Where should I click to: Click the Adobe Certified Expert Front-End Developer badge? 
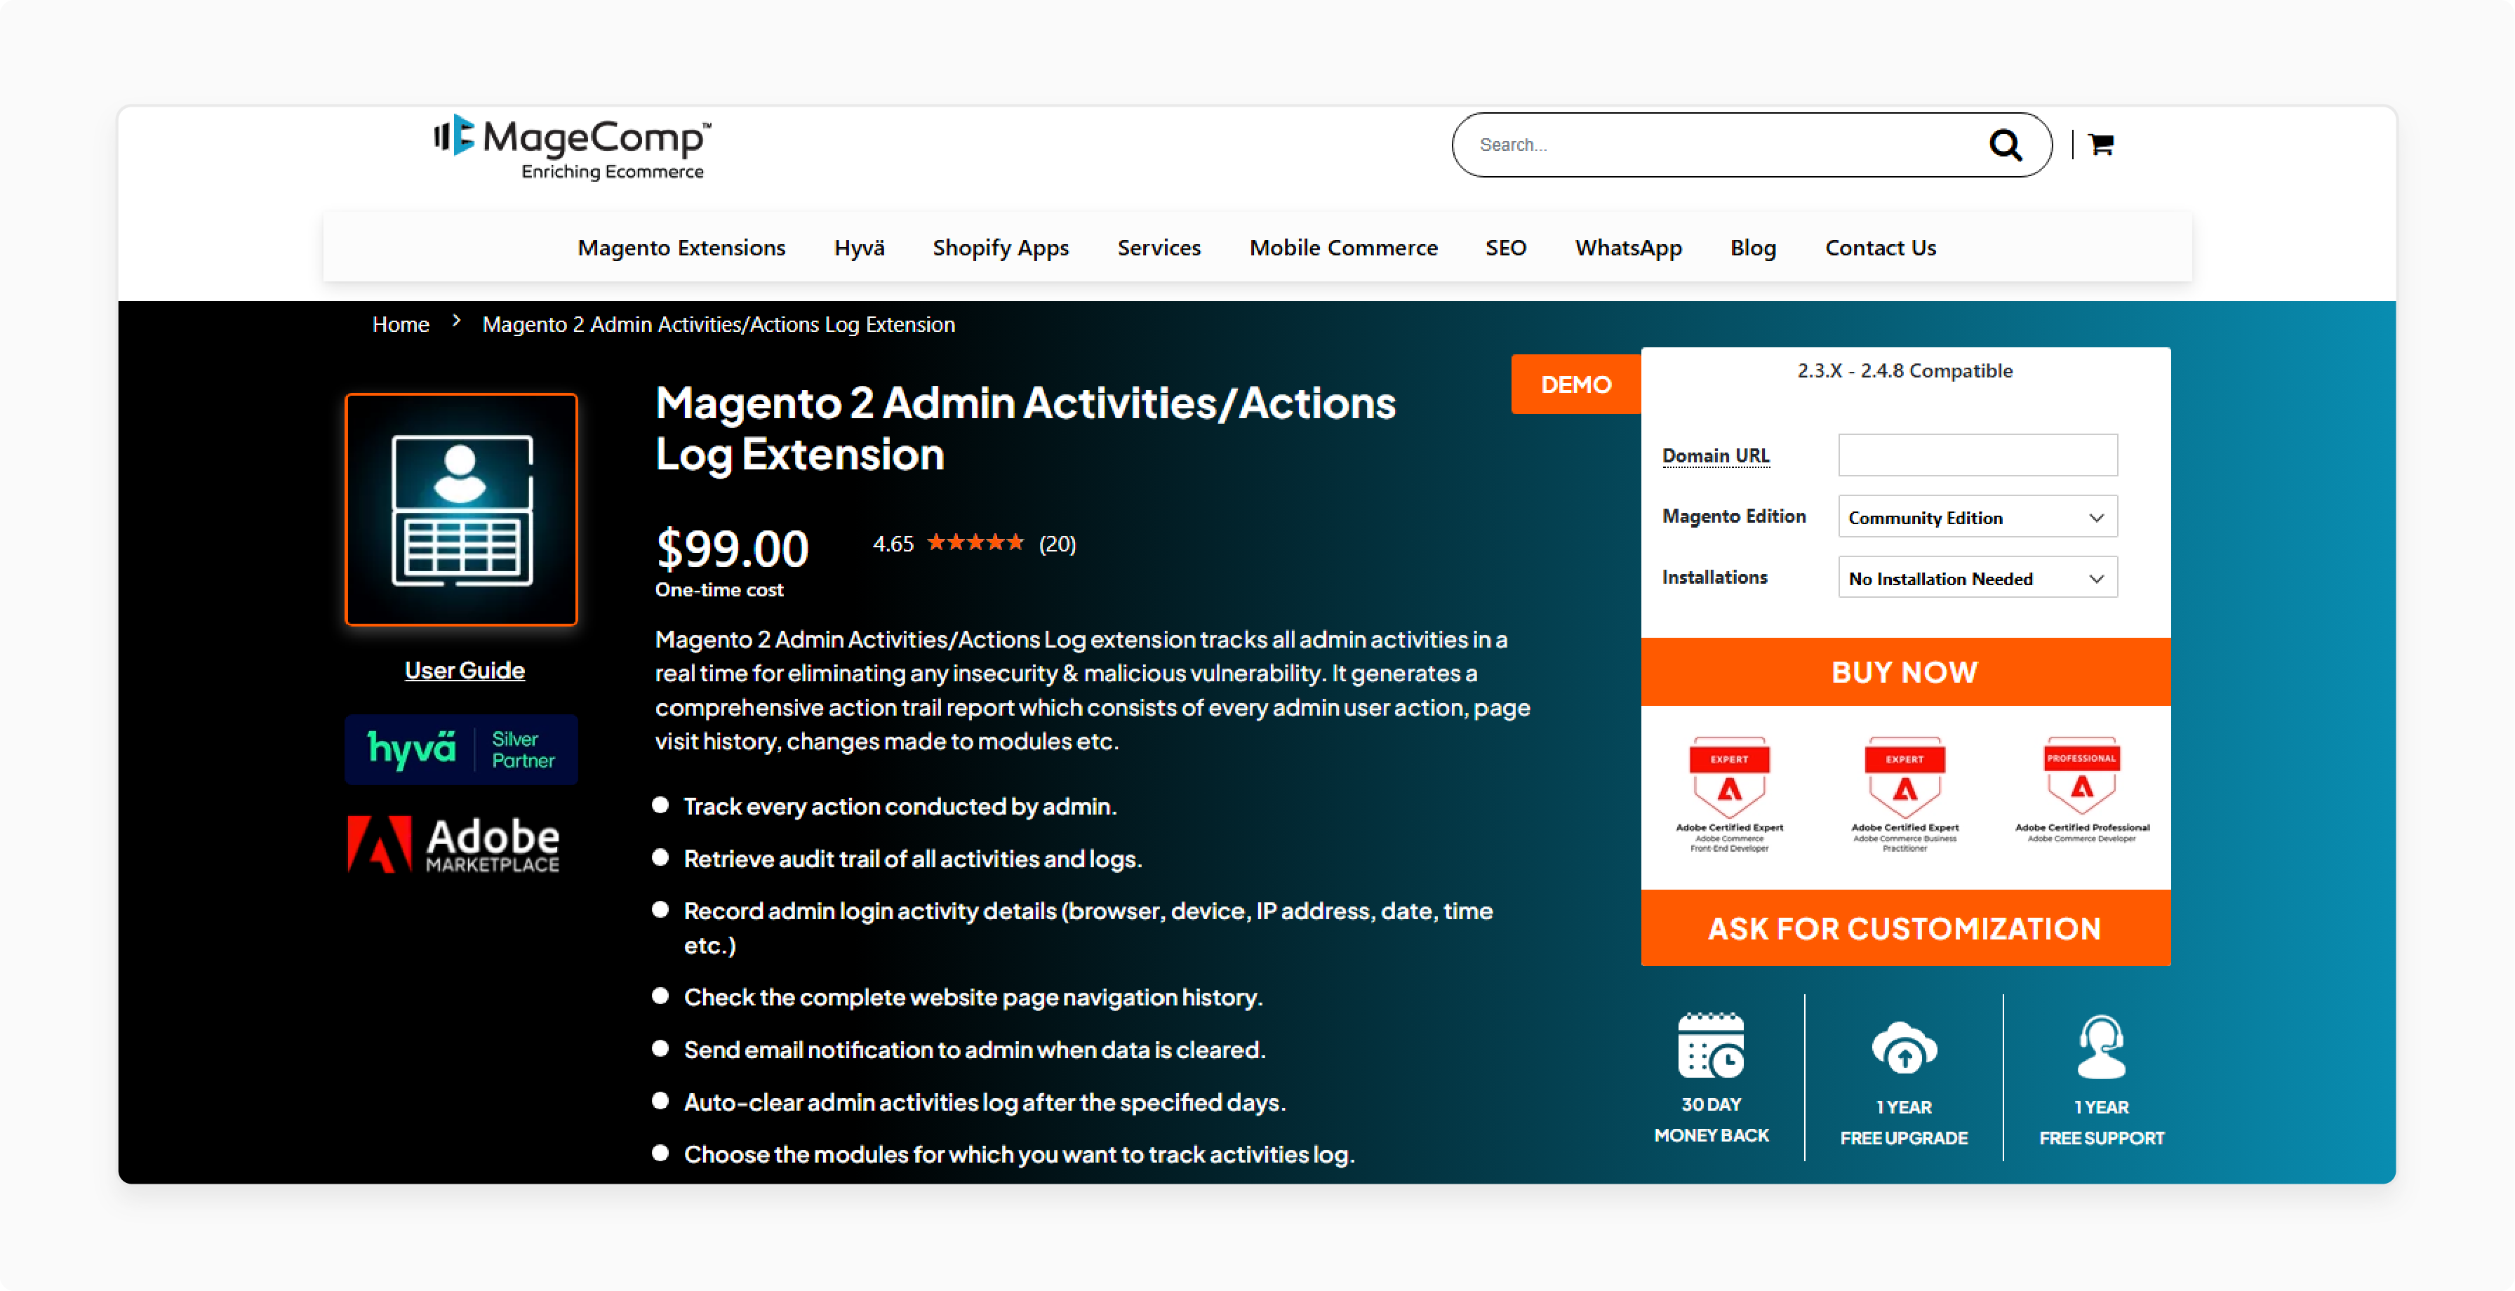click(x=1729, y=794)
